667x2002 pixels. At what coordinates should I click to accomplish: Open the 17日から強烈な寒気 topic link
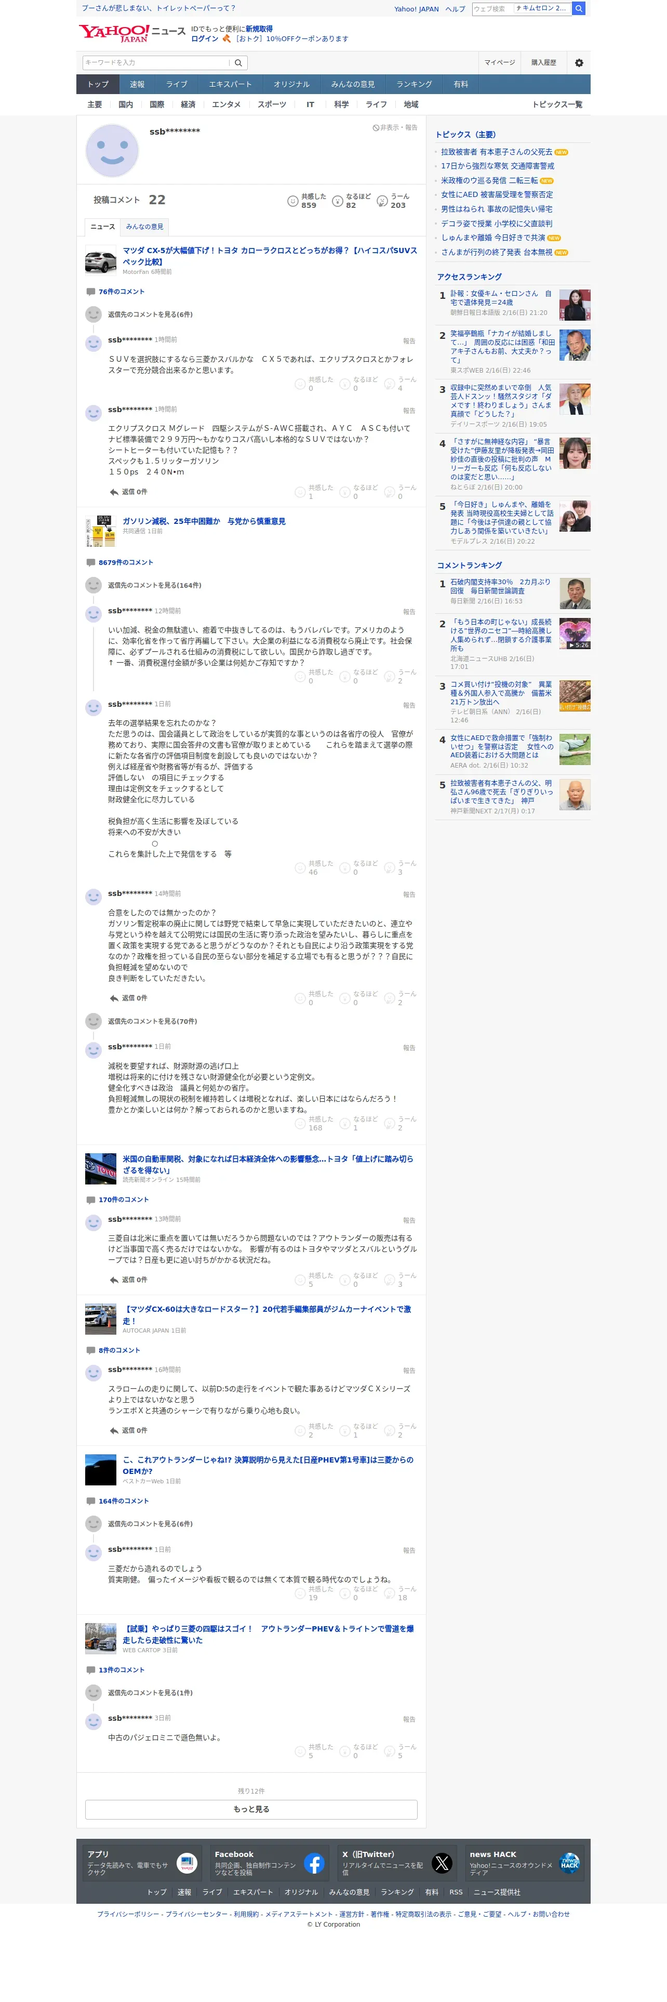click(x=498, y=166)
